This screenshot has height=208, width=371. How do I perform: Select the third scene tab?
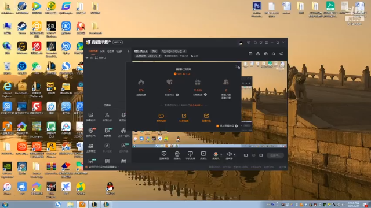111,51
